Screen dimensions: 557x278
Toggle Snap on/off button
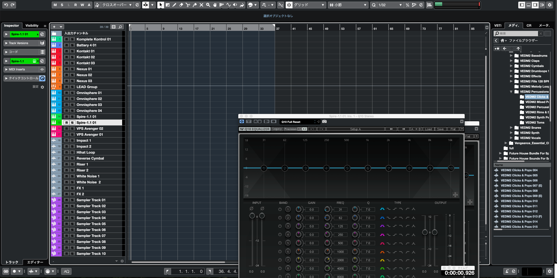[x=289, y=5]
